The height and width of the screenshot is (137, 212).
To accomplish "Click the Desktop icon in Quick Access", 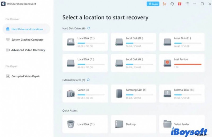I will click(x=119, y=124).
